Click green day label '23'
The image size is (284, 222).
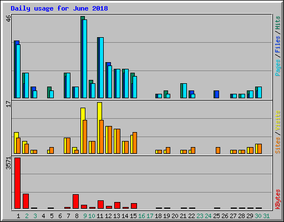tap(200, 216)
